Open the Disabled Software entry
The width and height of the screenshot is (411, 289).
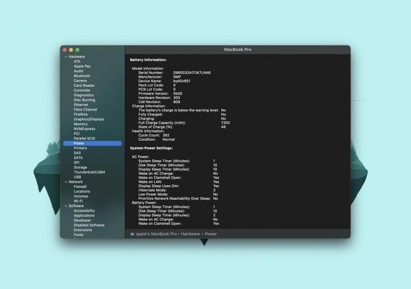pyautogui.click(x=89, y=225)
